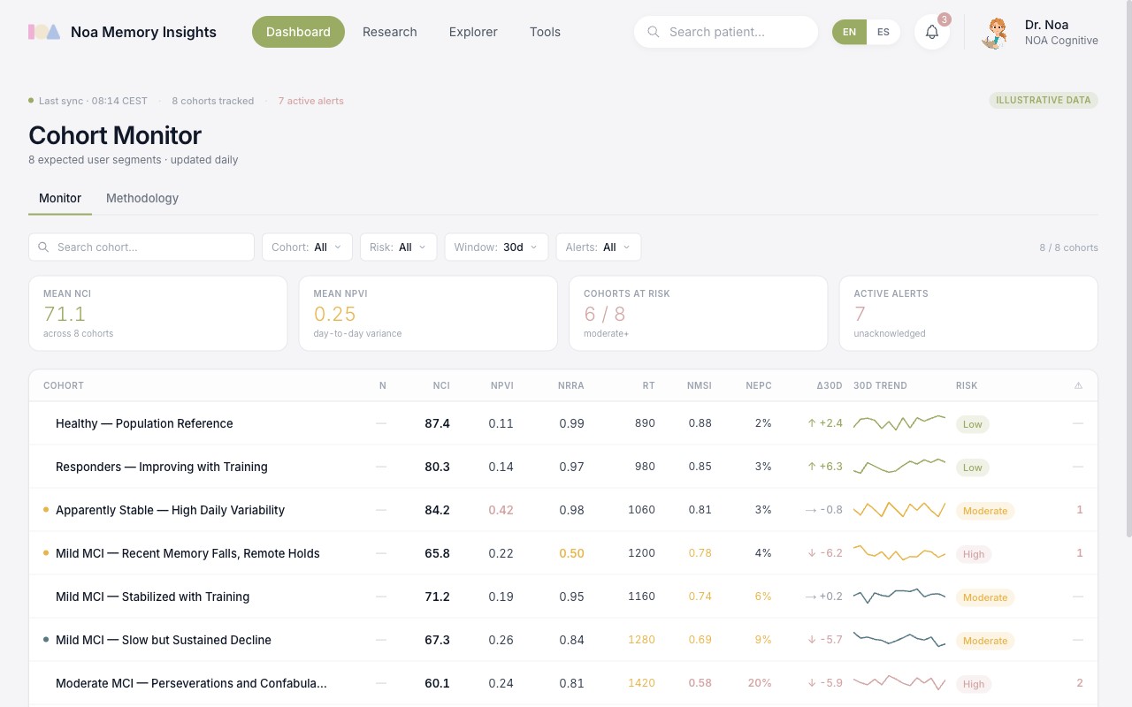Click the NPVI value 0.42

coord(501,510)
